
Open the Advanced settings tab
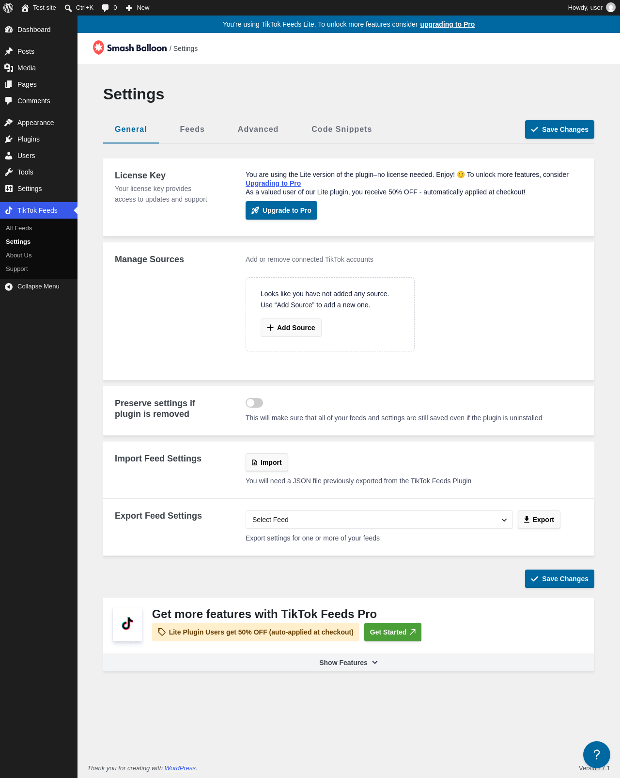coord(258,129)
